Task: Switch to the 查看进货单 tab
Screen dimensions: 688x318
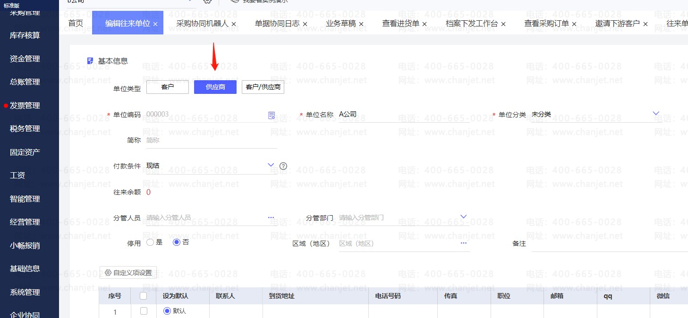Action: (x=401, y=23)
